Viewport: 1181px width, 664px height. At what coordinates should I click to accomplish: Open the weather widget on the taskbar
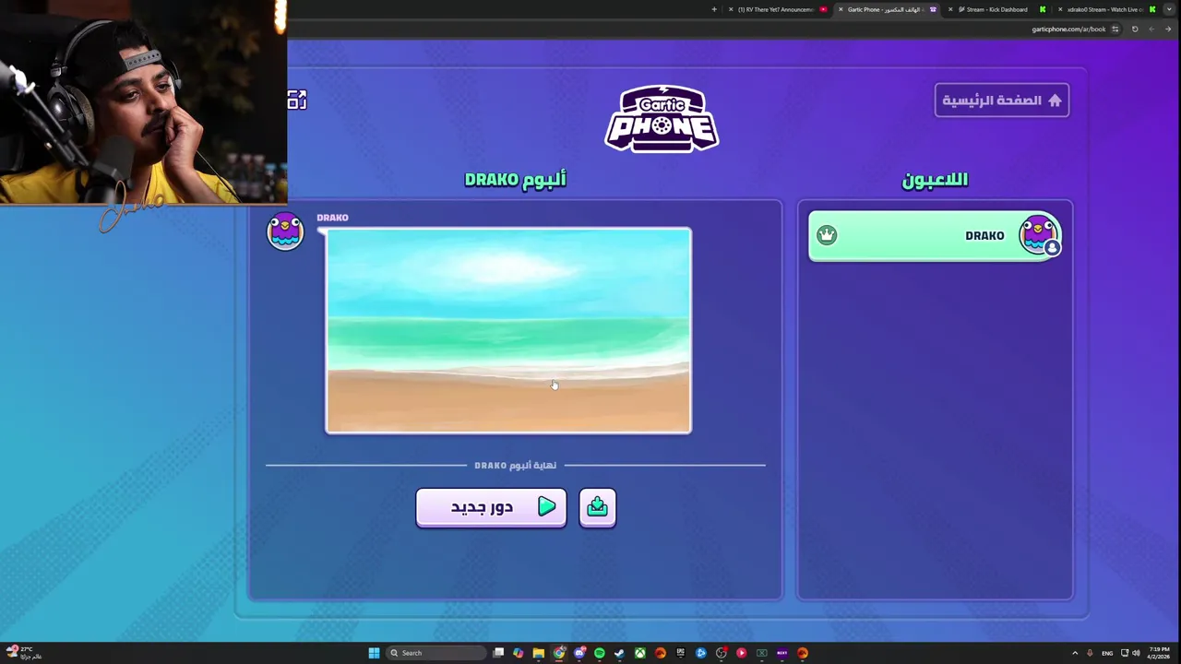click(23, 653)
